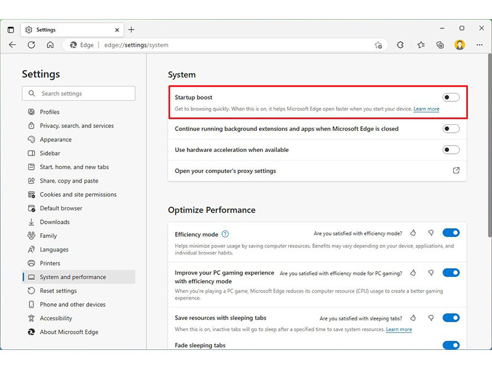
Task: Close the Settings tab
Action: click(x=117, y=30)
